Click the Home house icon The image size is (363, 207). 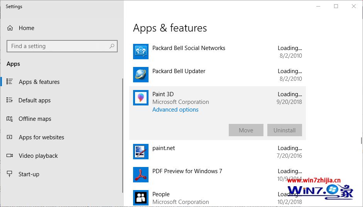(10, 28)
